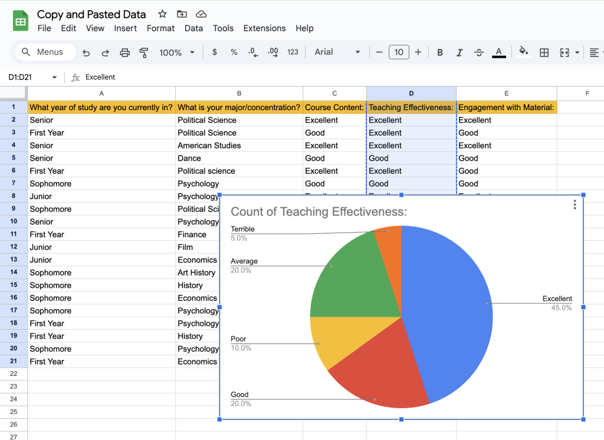Open the Help menu
604x440 pixels.
pos(305,28)
